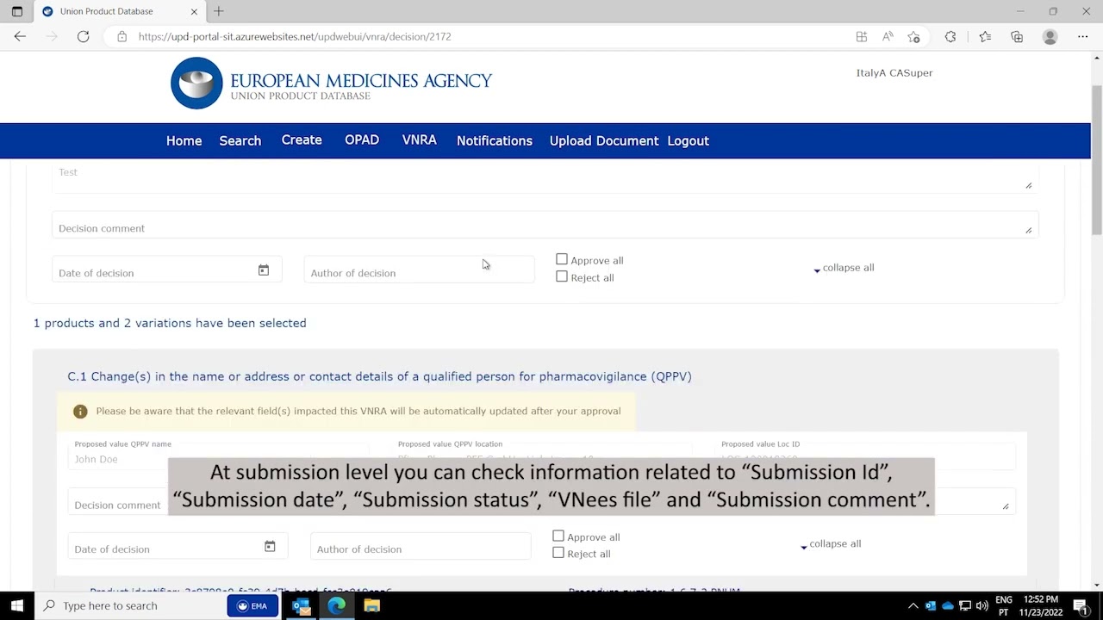Add this page to favorites with the star icon
The height and width of the screenshot is (620, 1103).
(913, 36)
